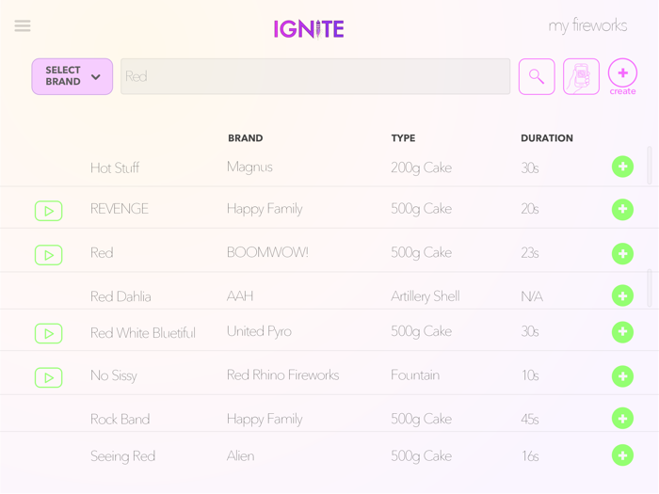659x494 pixels.
Task: Click the Alien brand cell
Action: [x=240, y=455]
